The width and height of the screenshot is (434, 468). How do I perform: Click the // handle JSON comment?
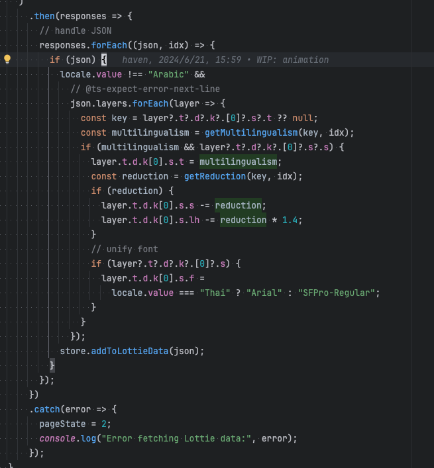[76, 30]
